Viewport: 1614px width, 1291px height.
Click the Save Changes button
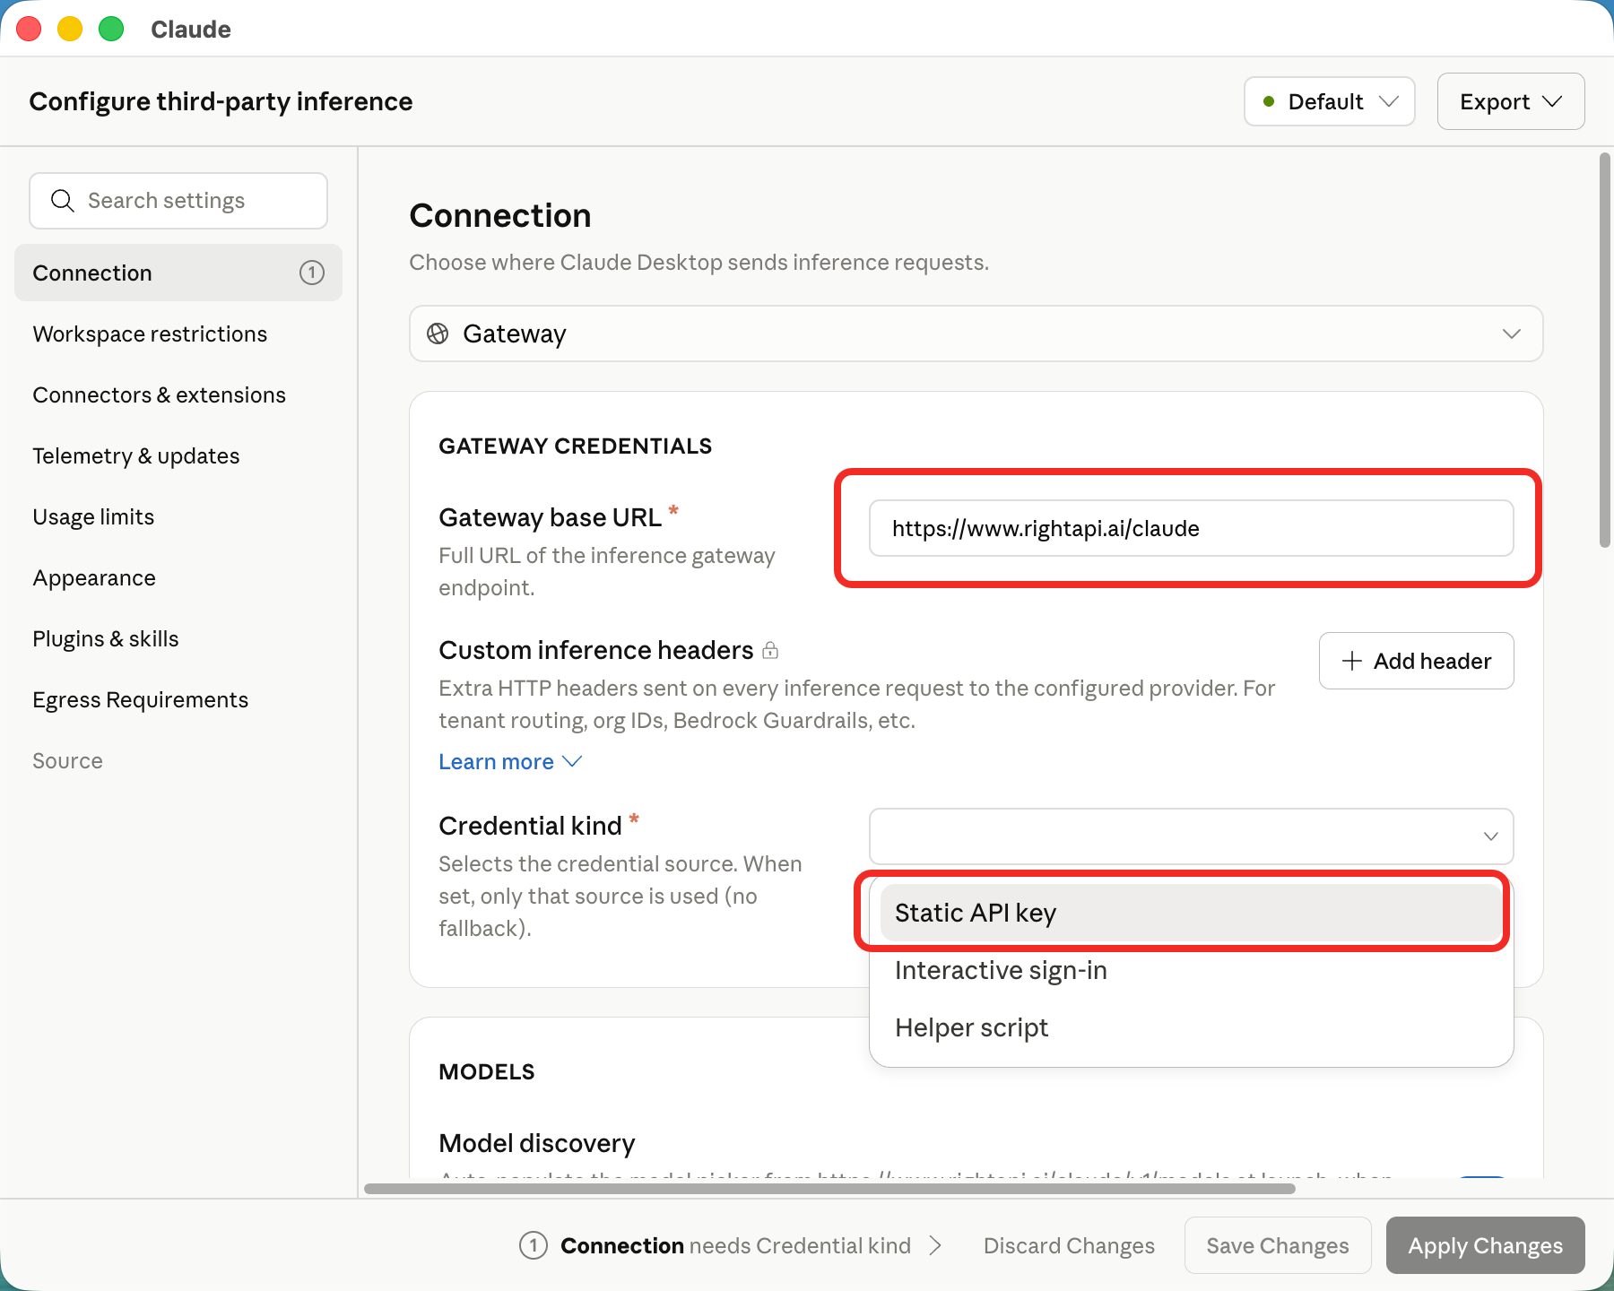pos(1278,1245)
